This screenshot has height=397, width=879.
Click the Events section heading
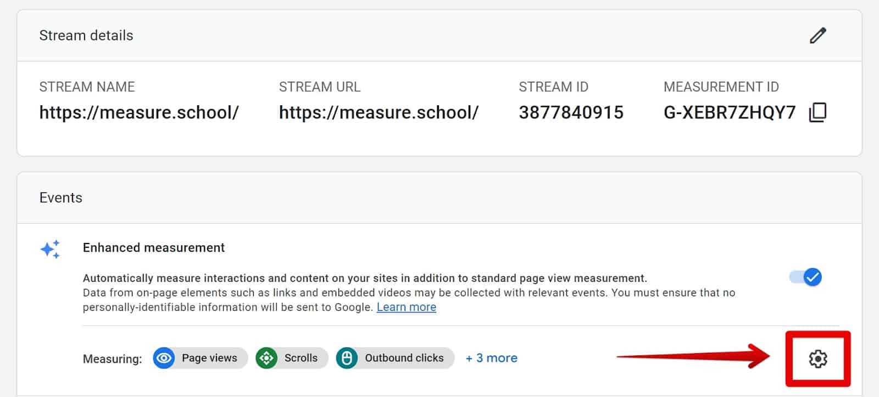click(x=61, y=198)
